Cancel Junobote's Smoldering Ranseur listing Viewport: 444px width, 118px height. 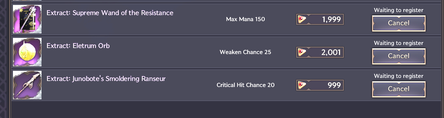(x=399, y=89)
